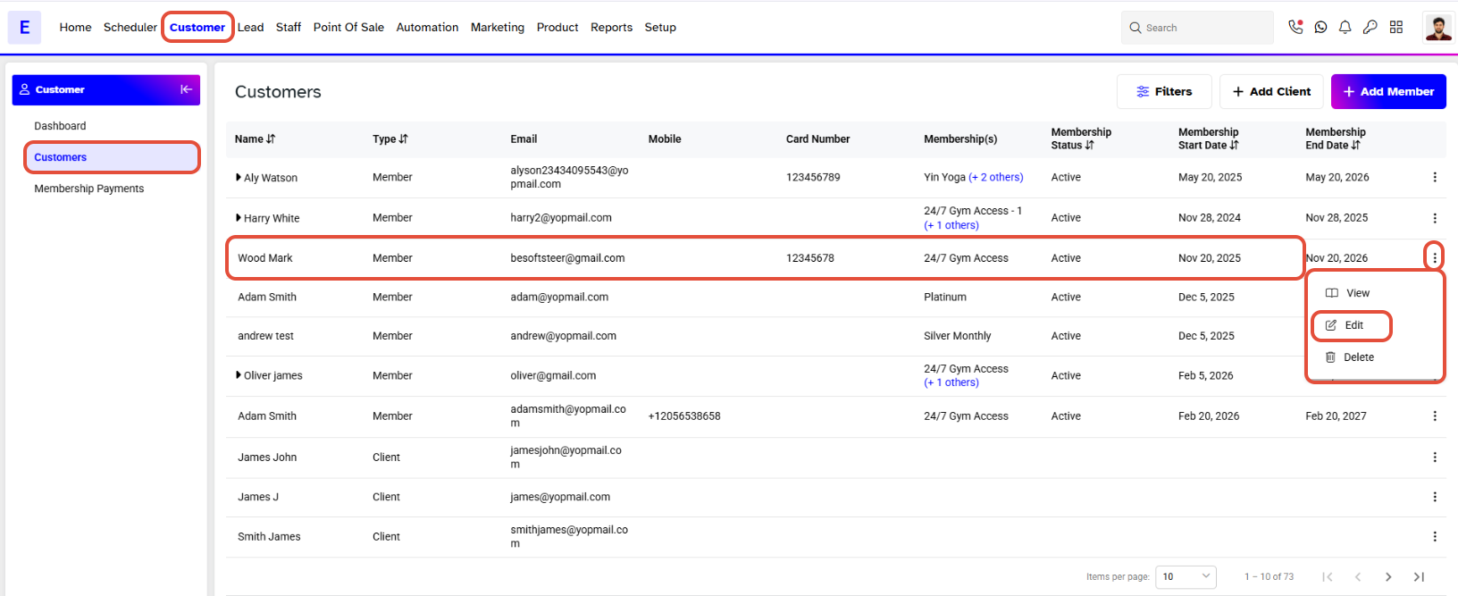This screenshot has width=1458, height=596.
Task: Click the E logo icon
Action: 24,28
